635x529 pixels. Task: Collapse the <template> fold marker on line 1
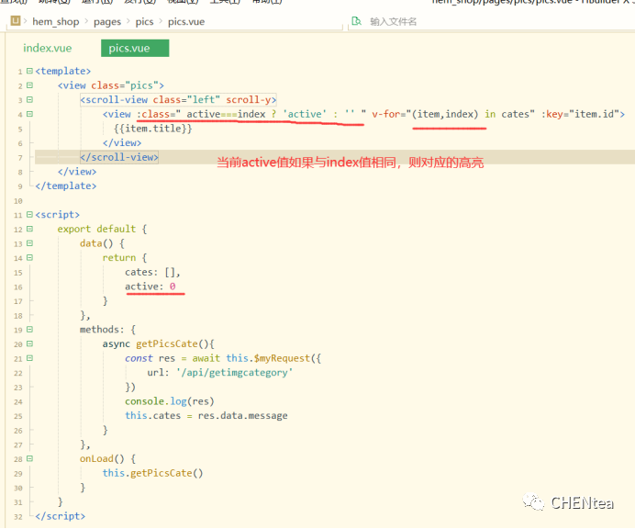pyautogui.click(x=29, y=71)
